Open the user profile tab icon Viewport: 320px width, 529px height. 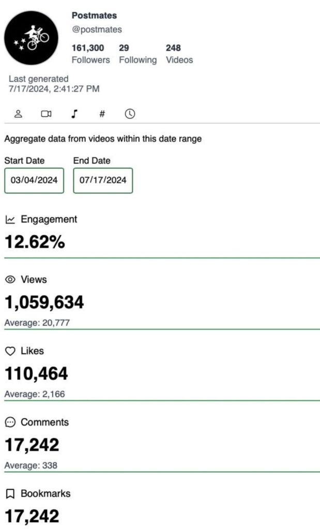point(18,114)
